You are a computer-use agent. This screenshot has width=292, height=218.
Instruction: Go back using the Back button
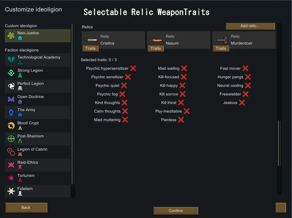click(26, 208)
